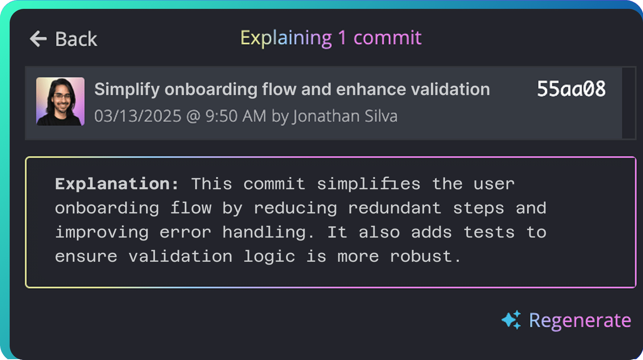Click the commit date 03/13/2025 @ 9:50 AM

pyautogui.click(x=180, y=116)
